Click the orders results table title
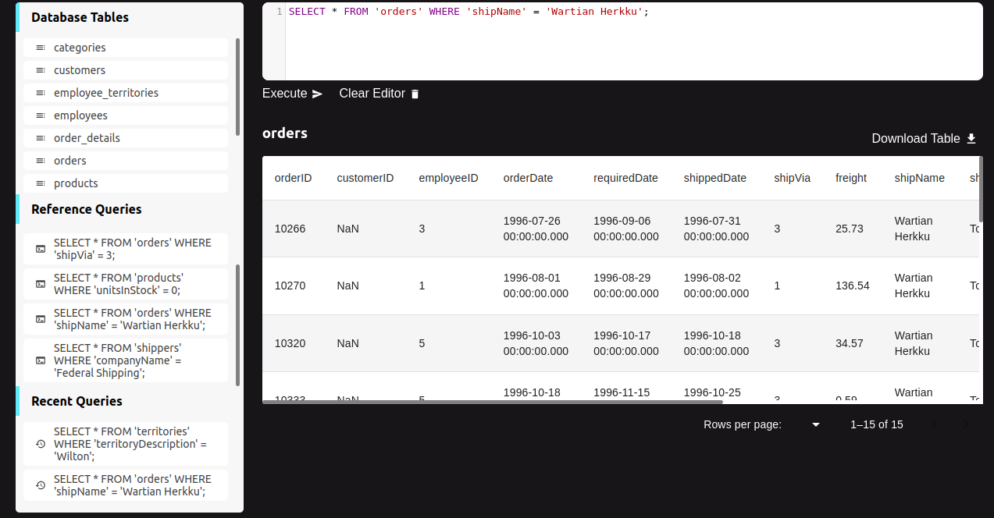Screen dimensions: 994x518 285,133
